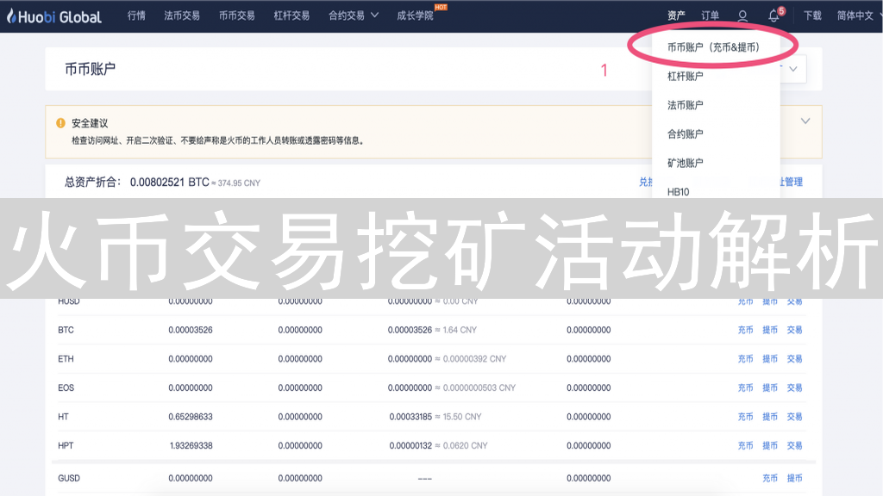Select 法币账户 in the dropdown
This screenshot has width=883, height=496.
pyautogui.click(x=686, y=105)
